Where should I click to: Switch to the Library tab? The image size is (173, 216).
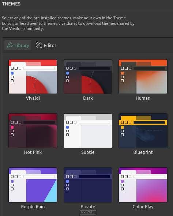point(18,45)
